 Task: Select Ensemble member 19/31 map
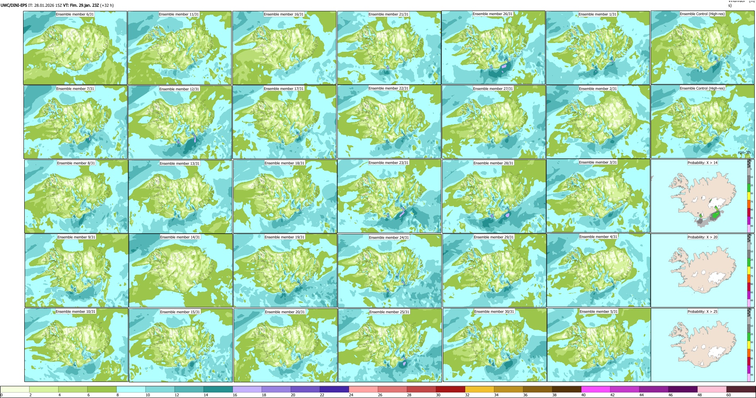pyautogui.click(x=285, y=271)
